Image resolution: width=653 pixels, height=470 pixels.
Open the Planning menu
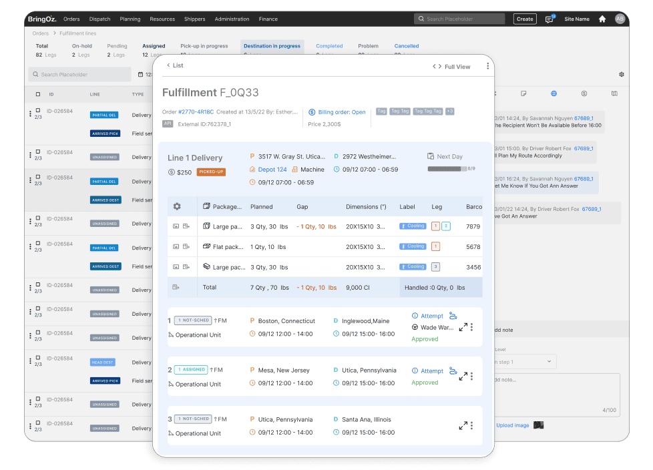tap(130, 19)
